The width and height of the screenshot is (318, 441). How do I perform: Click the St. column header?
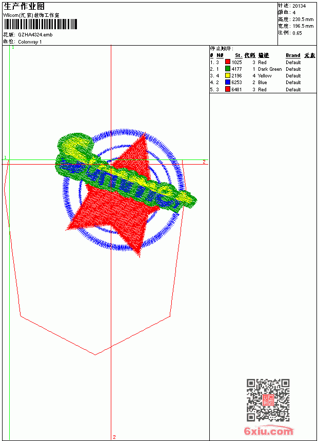coord(239,55)
